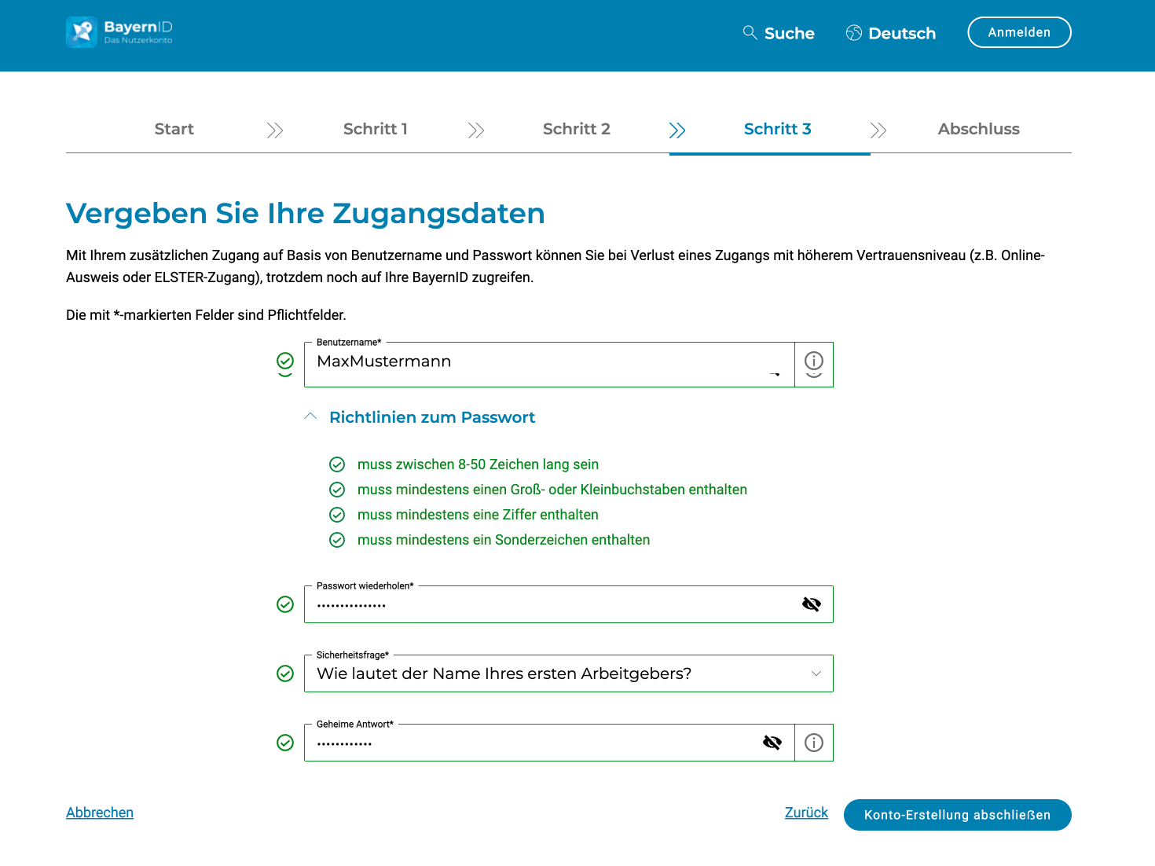Screen dimensions: 1155x866
Task: Click green checkmark beside Benutzername field
Action: [285, 361]
